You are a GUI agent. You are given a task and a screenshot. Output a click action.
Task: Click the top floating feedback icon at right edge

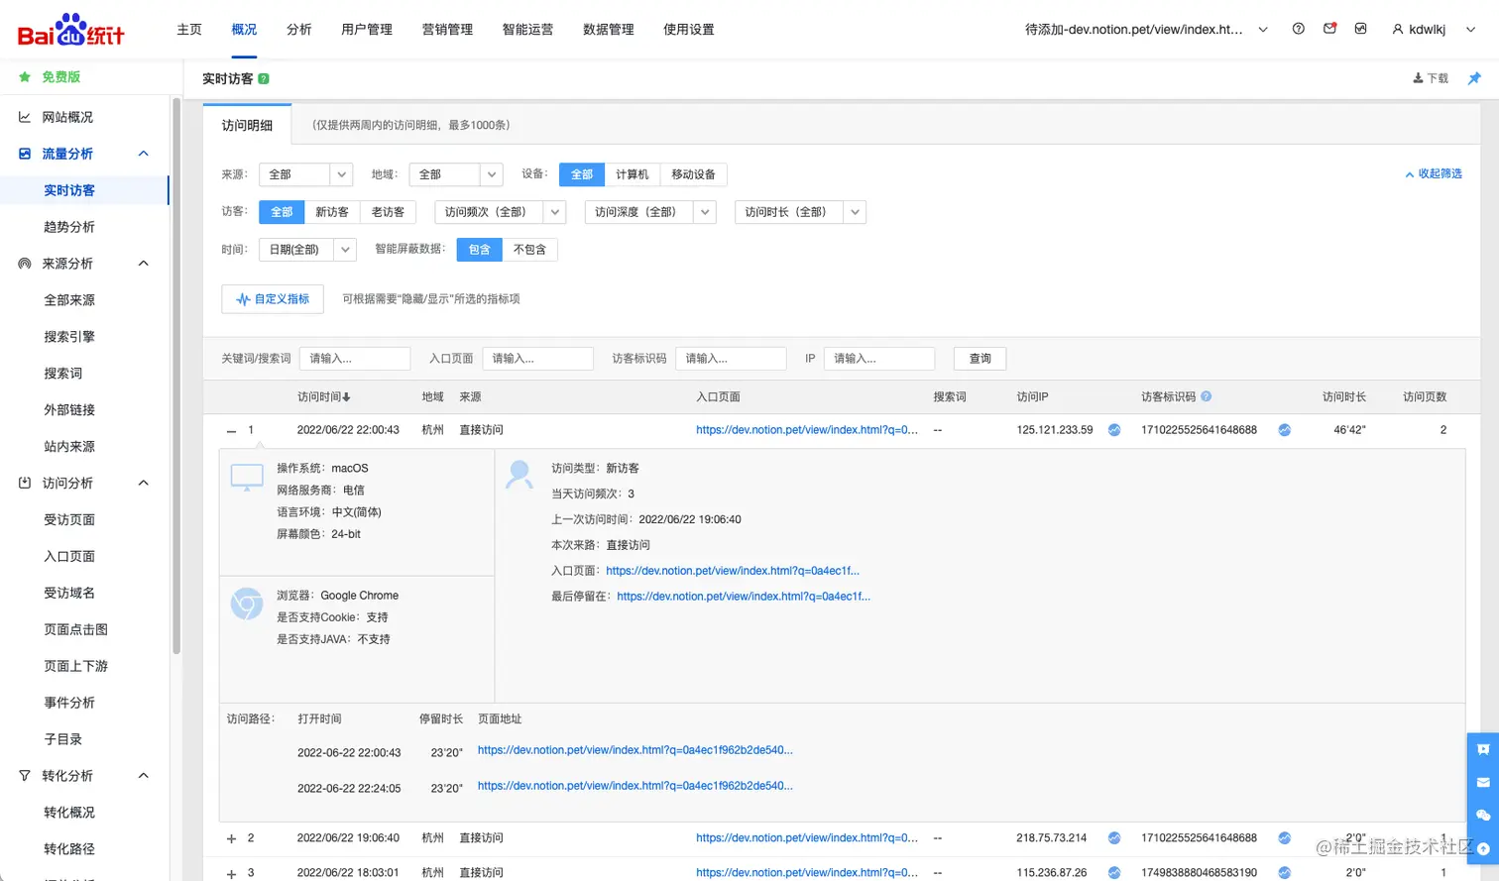point(1483,750)
